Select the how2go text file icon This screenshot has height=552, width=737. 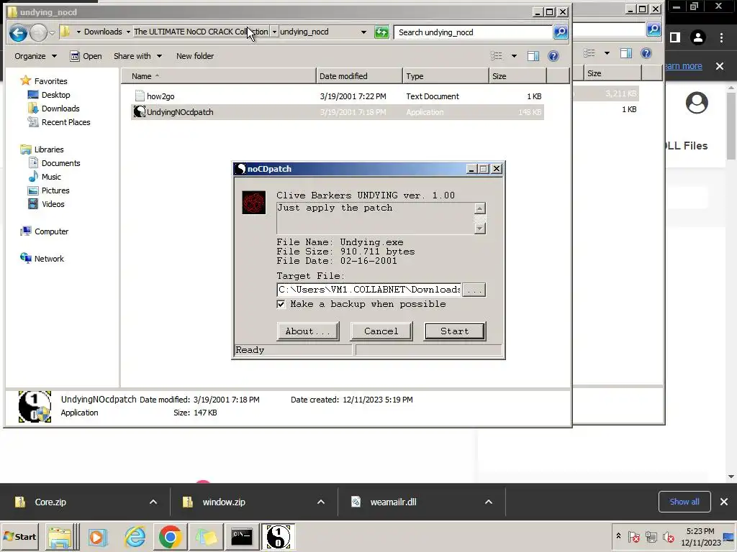140,96
